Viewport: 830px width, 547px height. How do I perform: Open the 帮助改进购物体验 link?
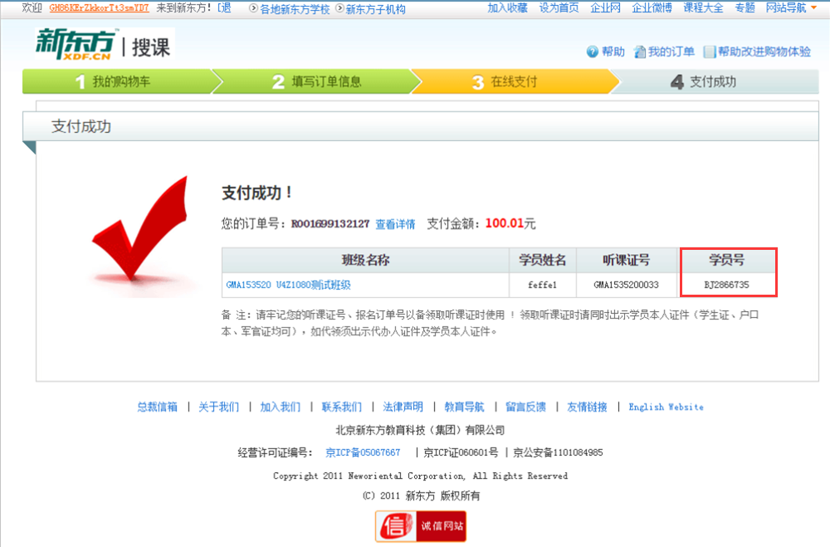tap(764, 51)
